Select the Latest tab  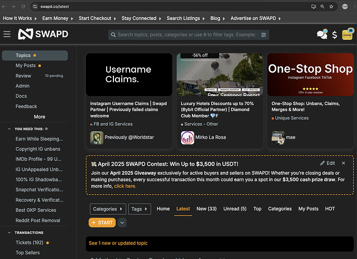pyautogui.click(x=183, y=209)
